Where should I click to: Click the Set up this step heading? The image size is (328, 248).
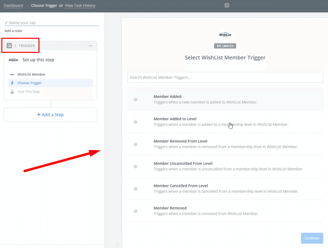[38, 60]
